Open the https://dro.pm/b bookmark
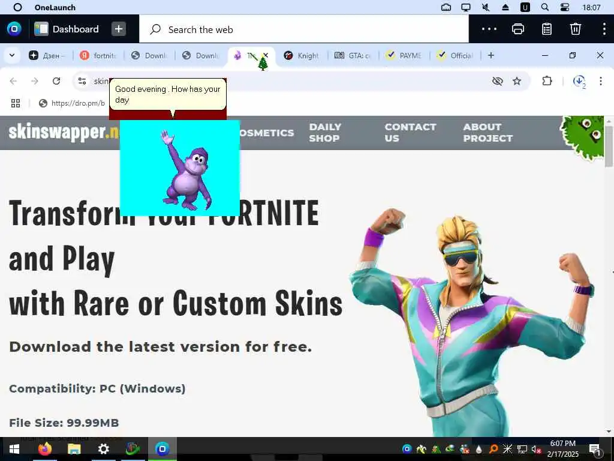Image resolution: width=614 pixels, height=461 pixels. pyautogui.click(x=72, y=103)
